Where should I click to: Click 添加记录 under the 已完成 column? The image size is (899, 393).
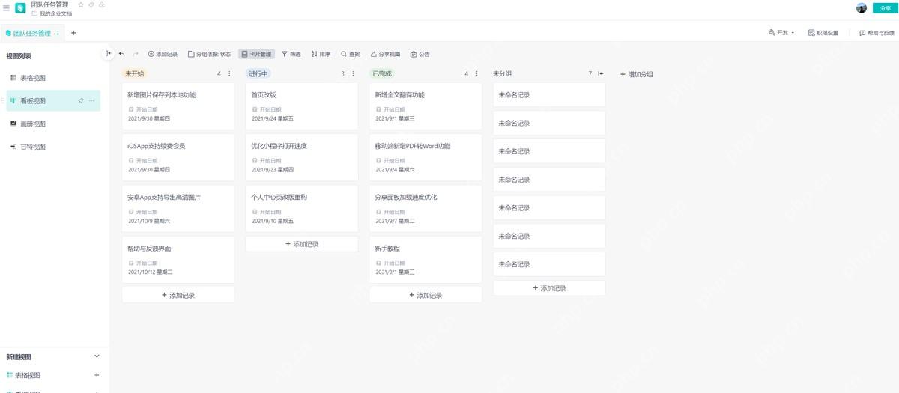[x=426, y=295]
